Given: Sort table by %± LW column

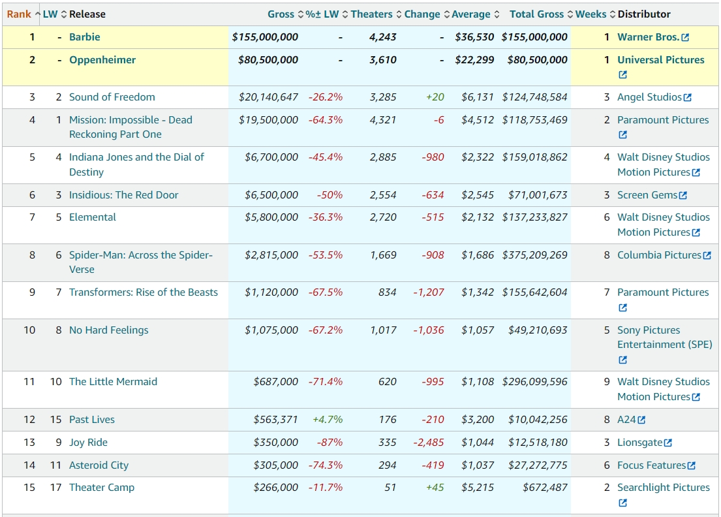Looking at the screenshot, I should click(327, 14).
